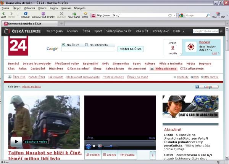Select the Na ČT24 radio button

coord(63,45)
